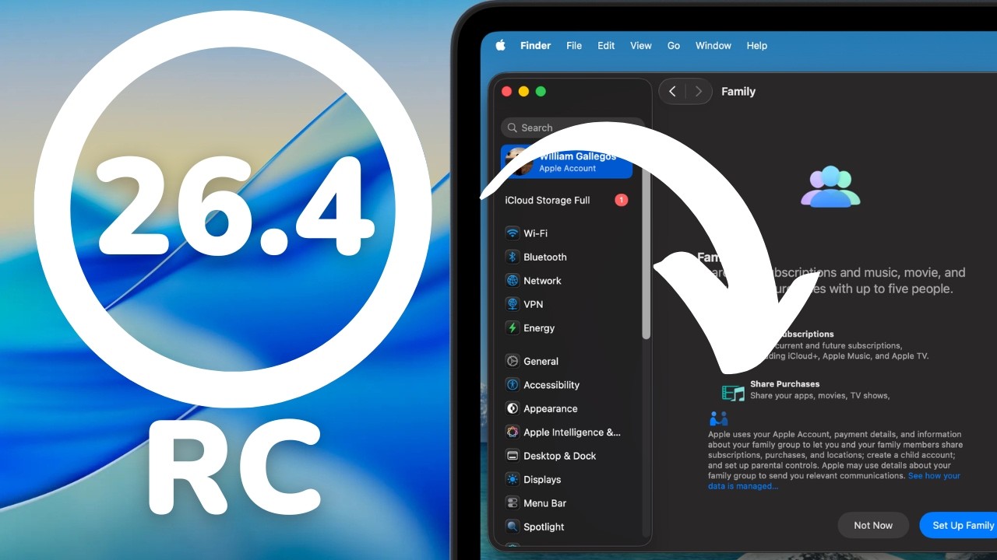This screenshot has height=560, width=997.
Task: Click the Desktop & Dock icon
Action: point(513,456)
